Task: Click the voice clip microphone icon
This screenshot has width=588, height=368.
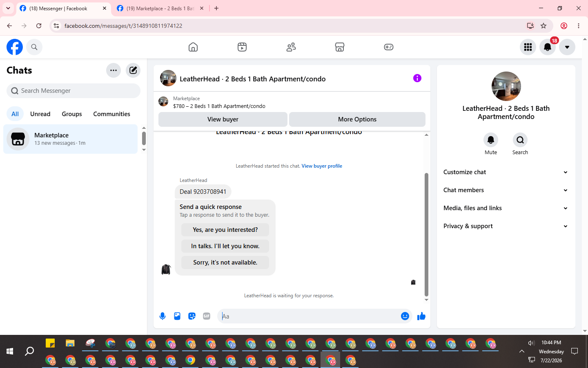Action: pyautogui.click(x=163, y=316)
